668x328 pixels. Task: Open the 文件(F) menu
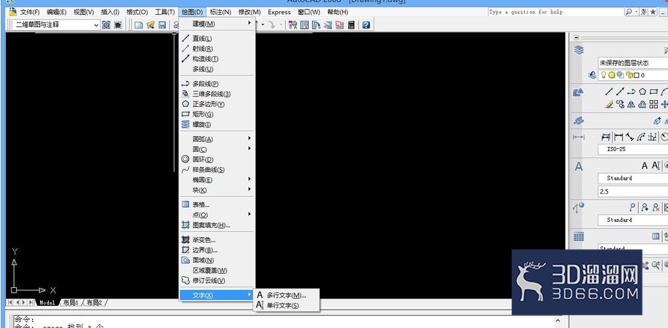29,12
